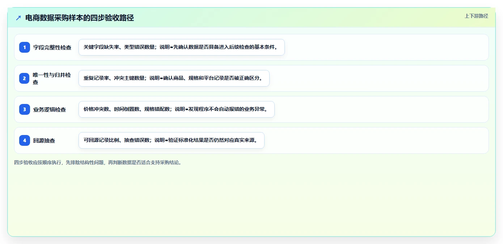
Task: Click the 上下游路径 label
Action: 476,16
